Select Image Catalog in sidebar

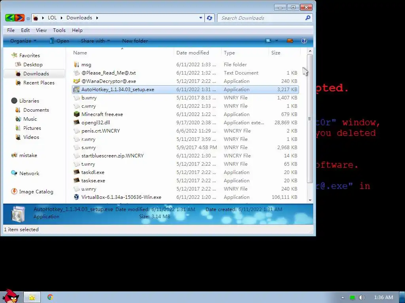click(36, 191)
